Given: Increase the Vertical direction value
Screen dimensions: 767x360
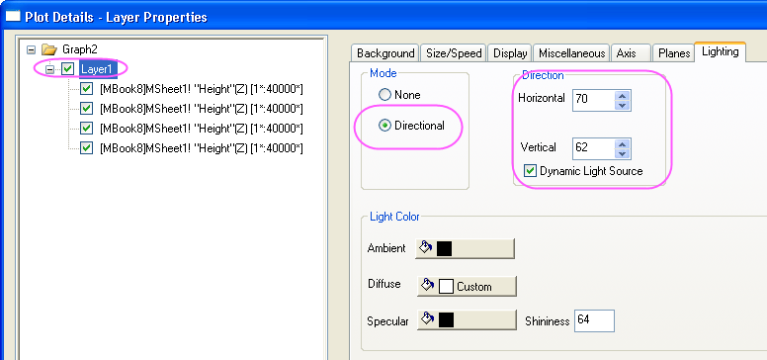Looking at the screenshot, I should point(623,143).
